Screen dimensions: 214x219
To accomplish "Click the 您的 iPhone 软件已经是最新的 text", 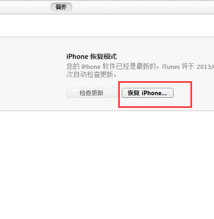I will (111, 66).
